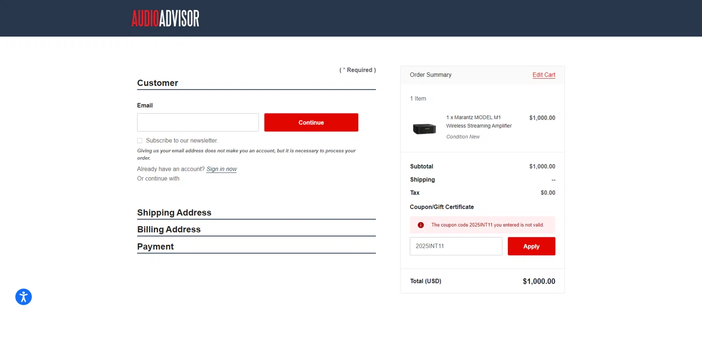The width and height of the screenshot is (702, 338).
Task: Click the Order Summary title
Action: 431,75
